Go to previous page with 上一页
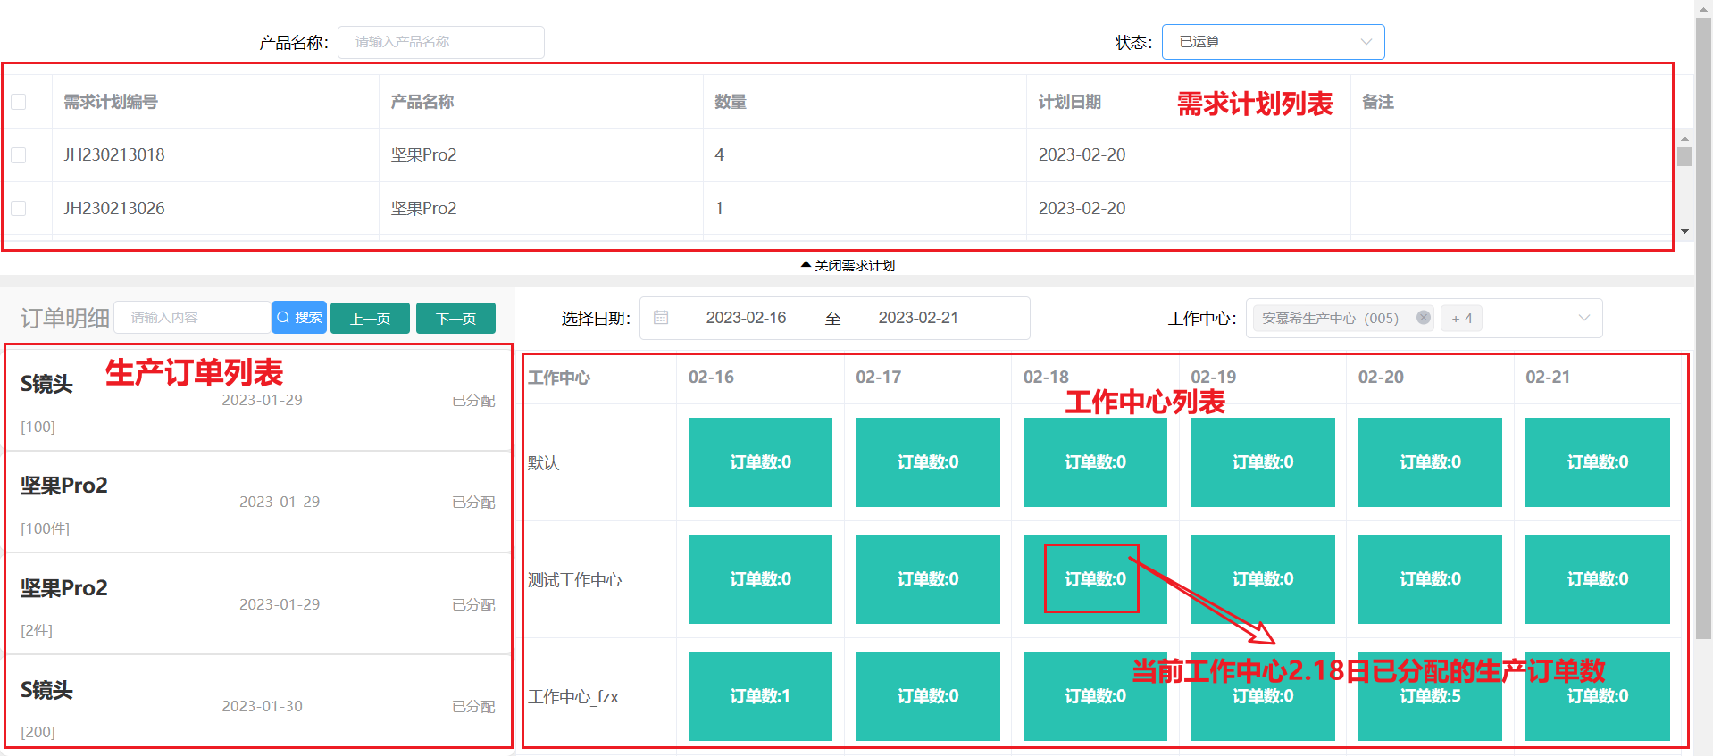The width and height of the screenshot is (1713, 756). pos(370,319)
